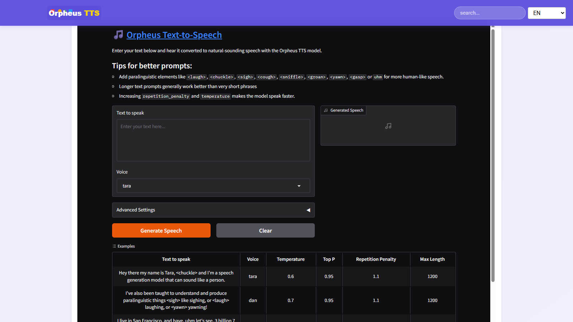
Task: Click the page vertical scrollbar thumb
Action: [x=493, y=156]
